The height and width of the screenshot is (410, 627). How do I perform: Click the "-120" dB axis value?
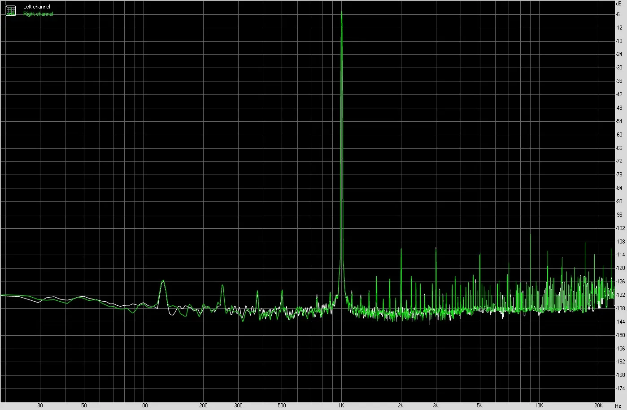(x=620, y=268)
